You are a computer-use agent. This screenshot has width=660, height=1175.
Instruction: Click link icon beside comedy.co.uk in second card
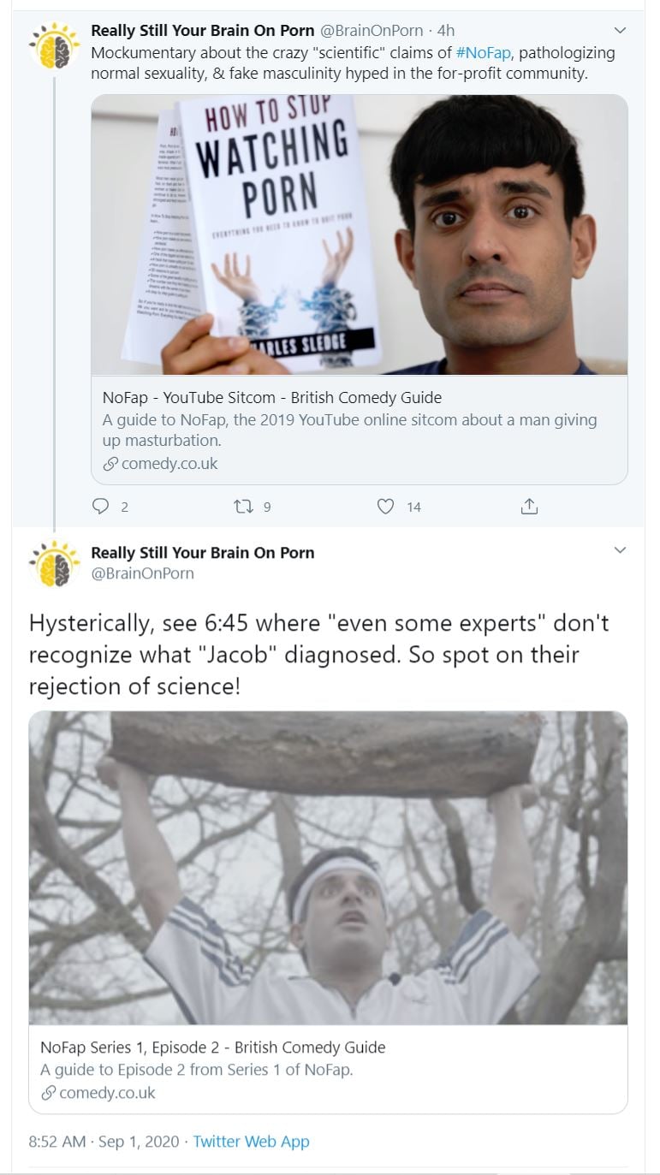coord(48,1093)
